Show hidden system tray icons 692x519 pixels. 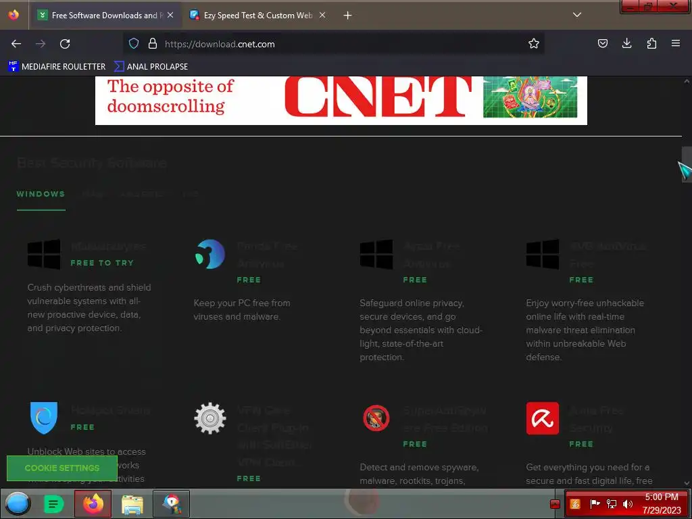(555, 504)
